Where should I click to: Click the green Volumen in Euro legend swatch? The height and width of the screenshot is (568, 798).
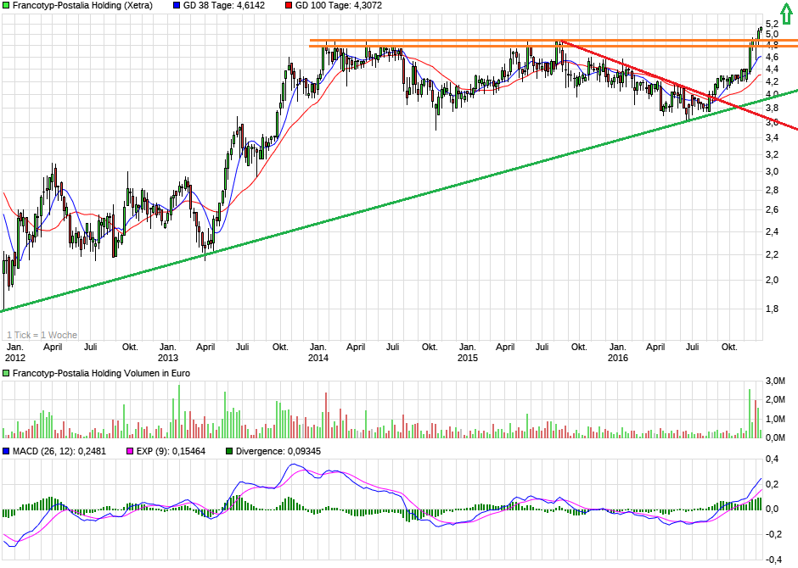click(6, 373)
